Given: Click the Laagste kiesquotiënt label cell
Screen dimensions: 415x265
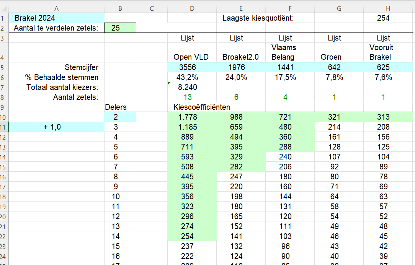Looking at the screenshot, I should pos(258,18).
